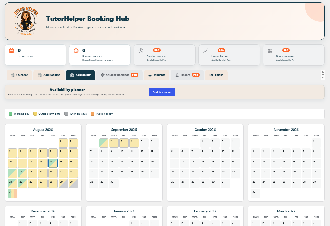Image resolution: width=330 pixels, height=226 pixels.
Task: Click PRO badge on New registrations card
Action: [286, 50]
